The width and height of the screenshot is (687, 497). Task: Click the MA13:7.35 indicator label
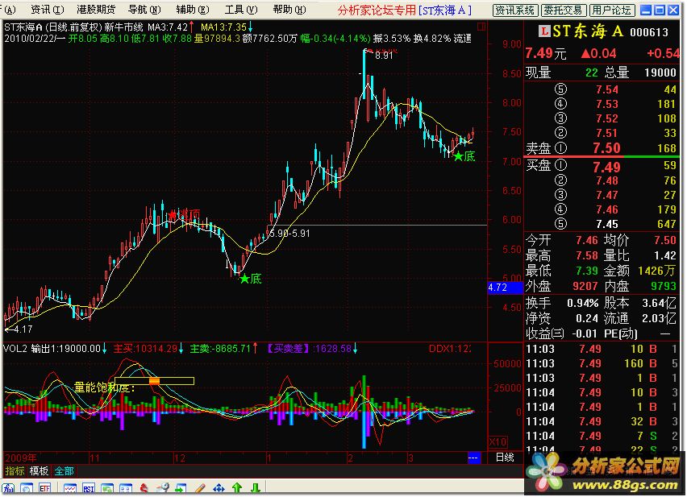click(x=224, y=27)
